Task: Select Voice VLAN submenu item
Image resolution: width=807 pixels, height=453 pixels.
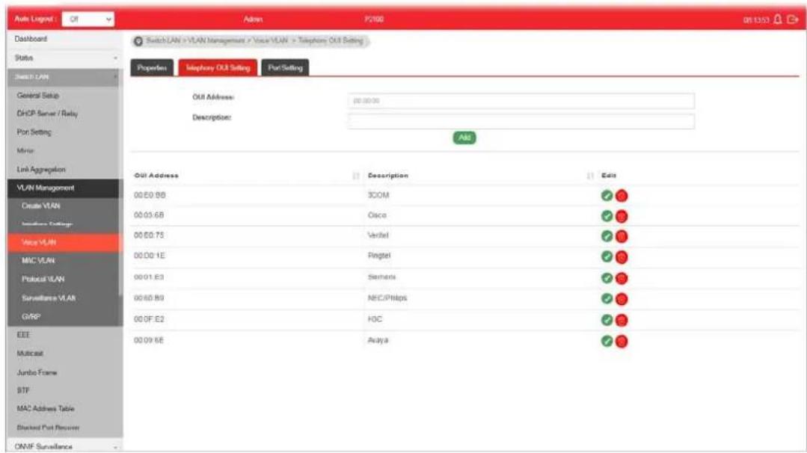Action: pyautogui.click(x=64, y=243)
